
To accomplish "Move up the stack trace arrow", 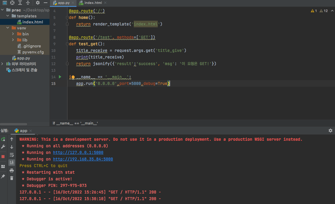I will pyautogui.click(x=12, y=139).
